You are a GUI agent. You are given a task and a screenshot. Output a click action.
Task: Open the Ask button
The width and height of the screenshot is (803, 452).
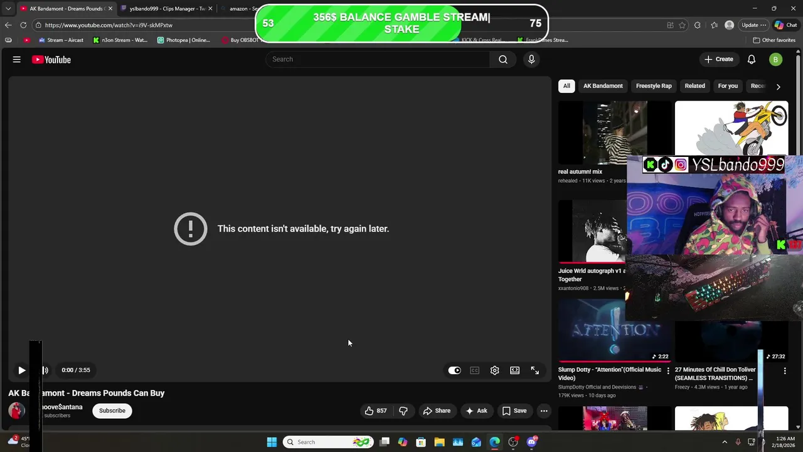click(x=477, y=411)
